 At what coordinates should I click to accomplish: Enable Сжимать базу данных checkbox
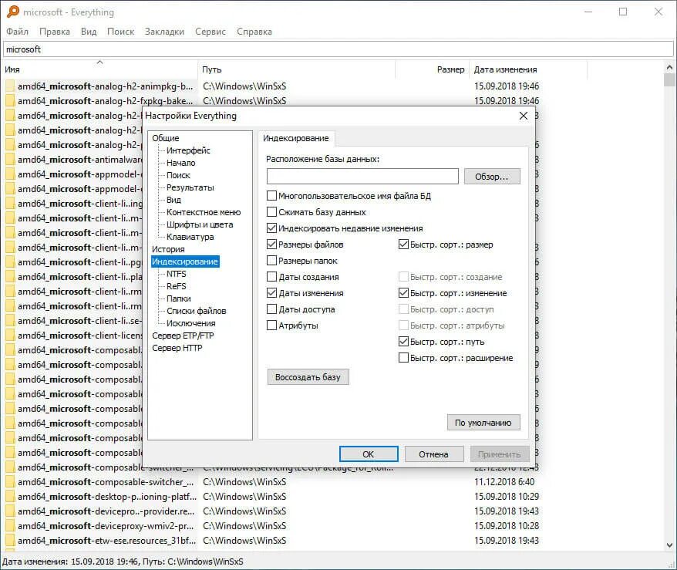tap(271, 212)
